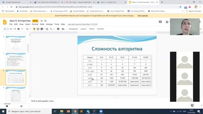Open the Tools menu
203x114 pixels.
pyautogui.click(x=57, y=24)
